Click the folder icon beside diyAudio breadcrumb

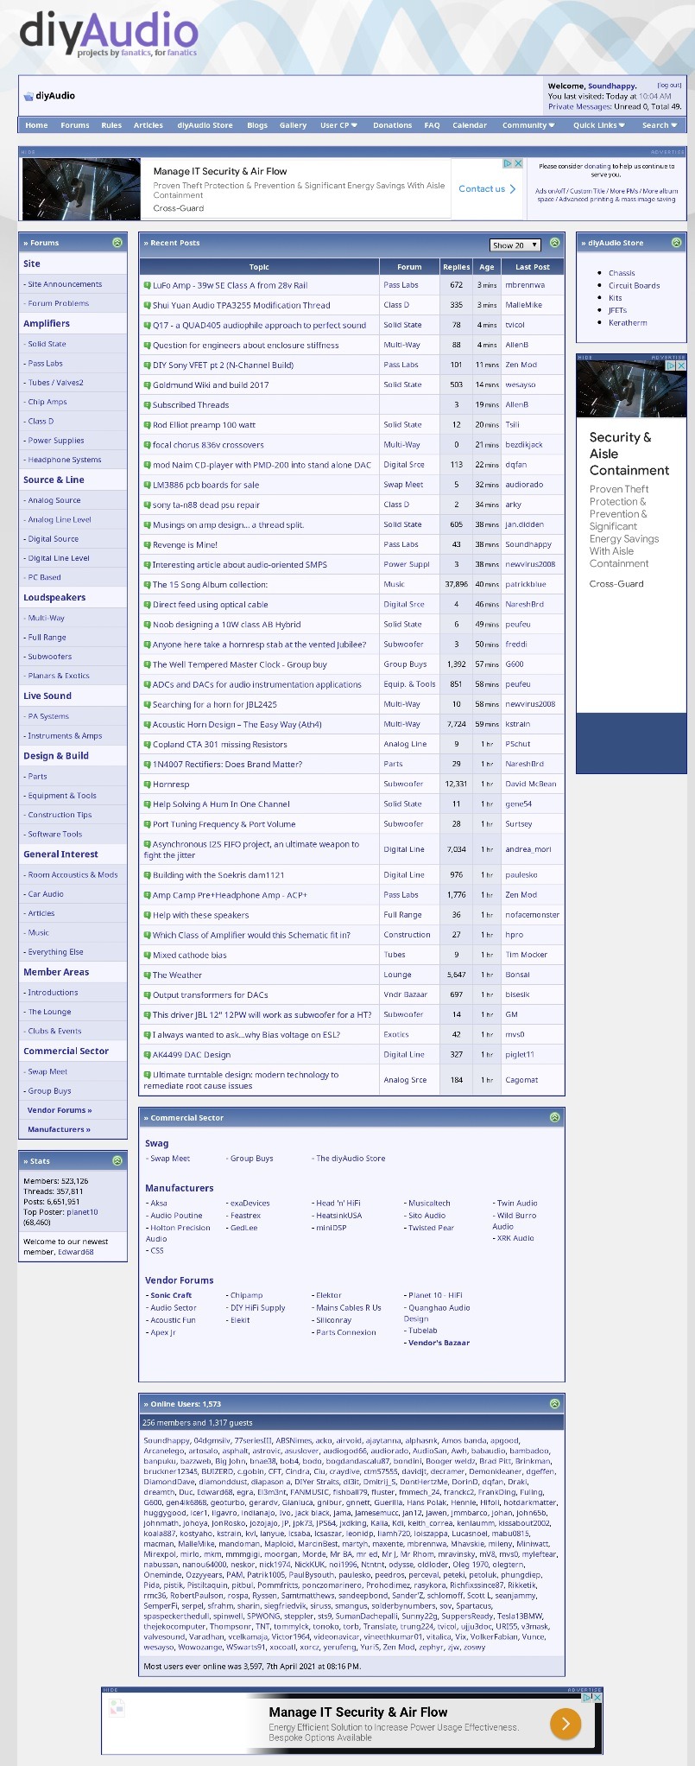28,96
